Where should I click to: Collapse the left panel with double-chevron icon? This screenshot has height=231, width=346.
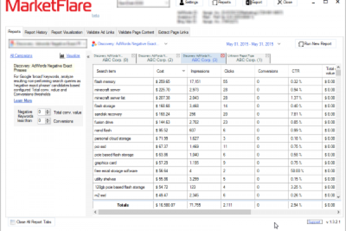click(88, 57)
